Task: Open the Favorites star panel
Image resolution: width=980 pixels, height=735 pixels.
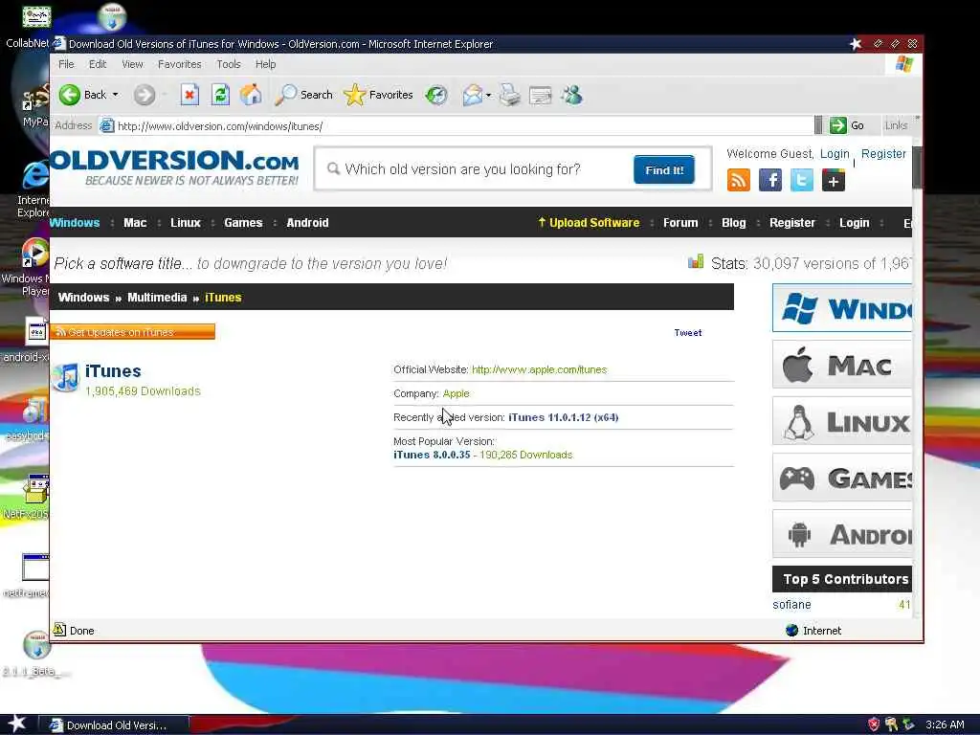Action: pyautogui.click(x=378, y=95)
